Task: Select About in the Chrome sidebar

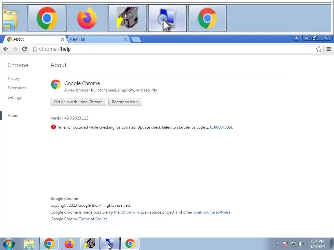Action: point(13,116)
